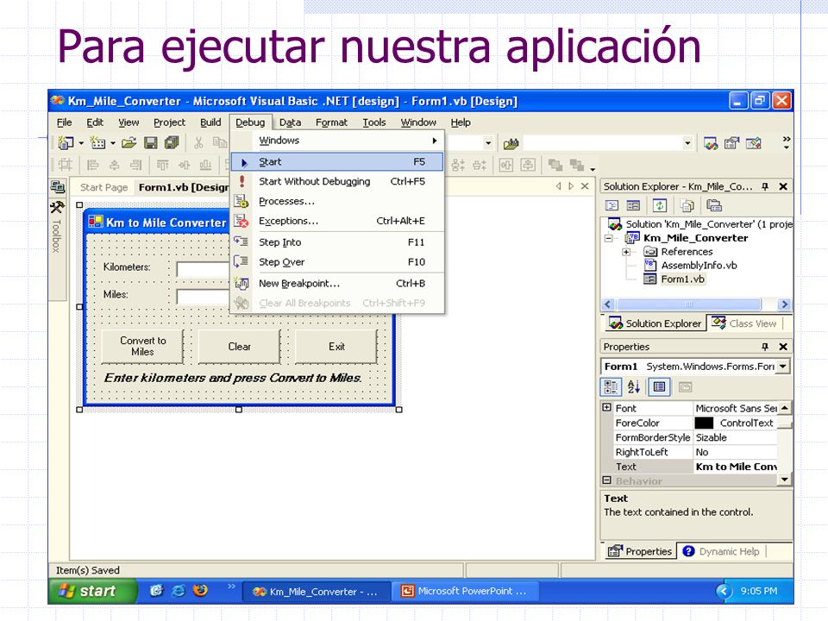Screen dimensions: 828x621
Task: Click the Bring to Front layout icon
Action: point(555,165)
